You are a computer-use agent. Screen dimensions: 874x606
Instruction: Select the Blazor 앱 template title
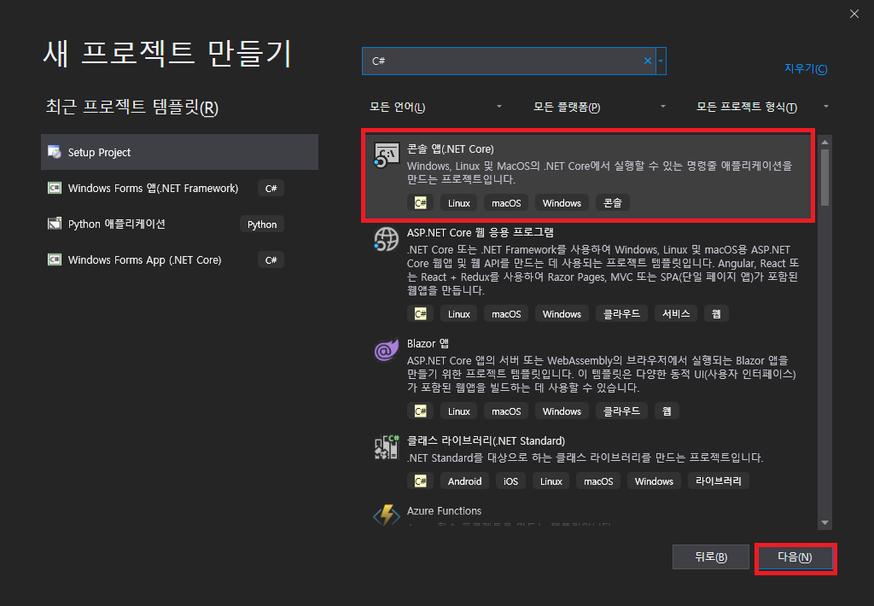click(x=428, y=343)
